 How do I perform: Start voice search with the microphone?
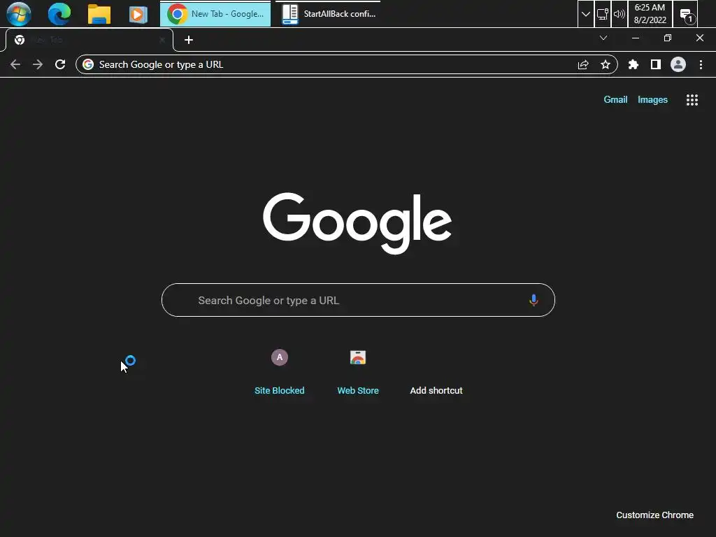(x=534, y=300)
